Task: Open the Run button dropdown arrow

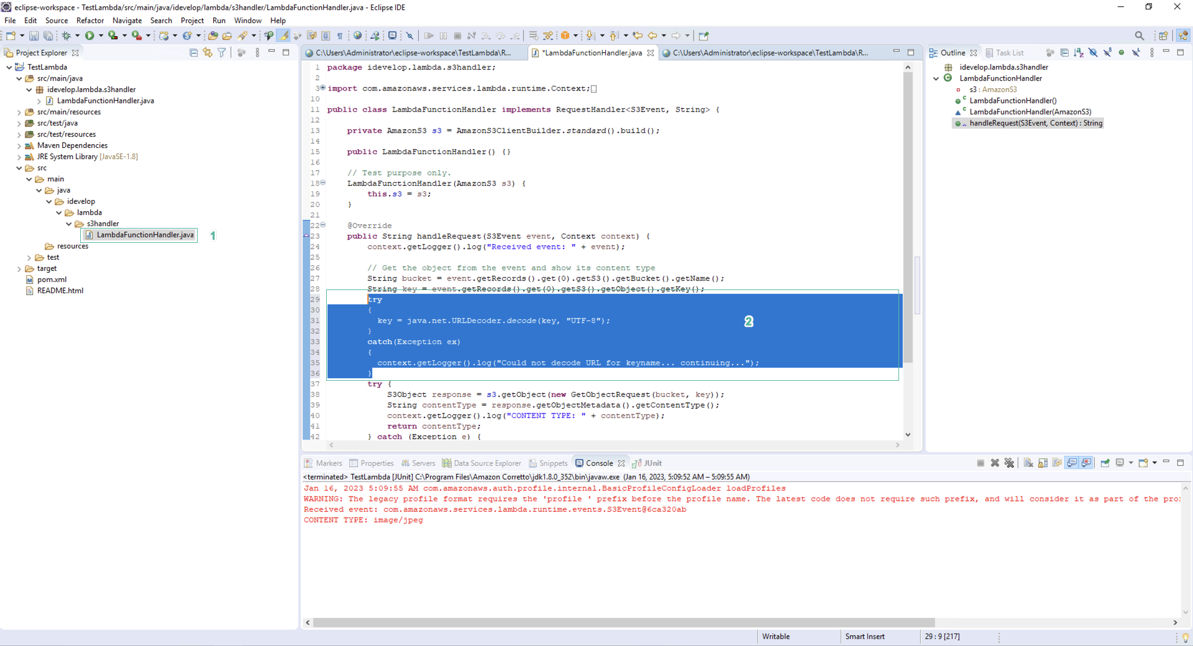Action: (101, 35)
